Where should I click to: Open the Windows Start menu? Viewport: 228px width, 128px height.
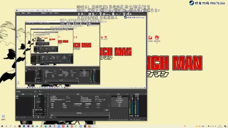[x=2, y=126]
